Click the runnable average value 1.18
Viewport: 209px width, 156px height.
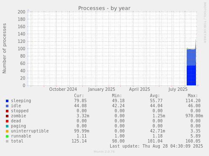(157, 136)
